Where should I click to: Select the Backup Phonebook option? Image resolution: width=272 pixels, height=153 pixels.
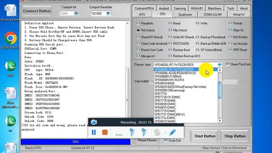tap(211, 37)
